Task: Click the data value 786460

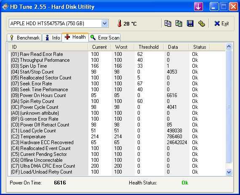Action: [x=174, y=137]
